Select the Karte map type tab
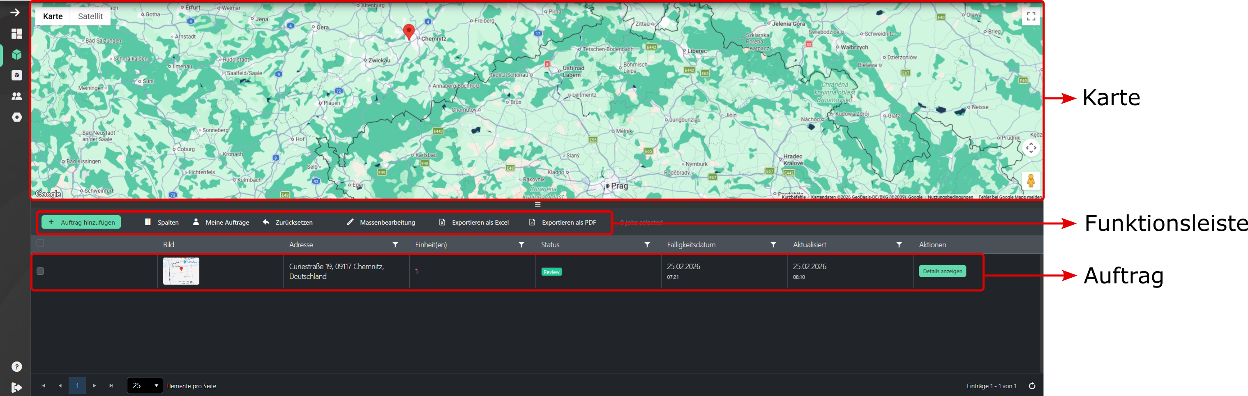Image resolution: width=1248 pixels, height=396 pixels. [52, 16]
